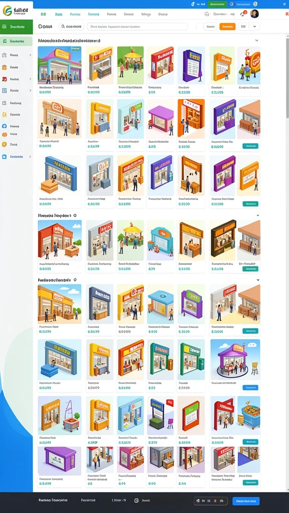Collapse the second section with its chevron
This screenshot has height=513, width=289.
tap(258, 215)
